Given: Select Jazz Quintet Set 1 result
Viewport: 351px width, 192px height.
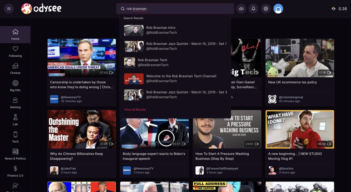Looking at the screenshot, I should coord(175,46).
